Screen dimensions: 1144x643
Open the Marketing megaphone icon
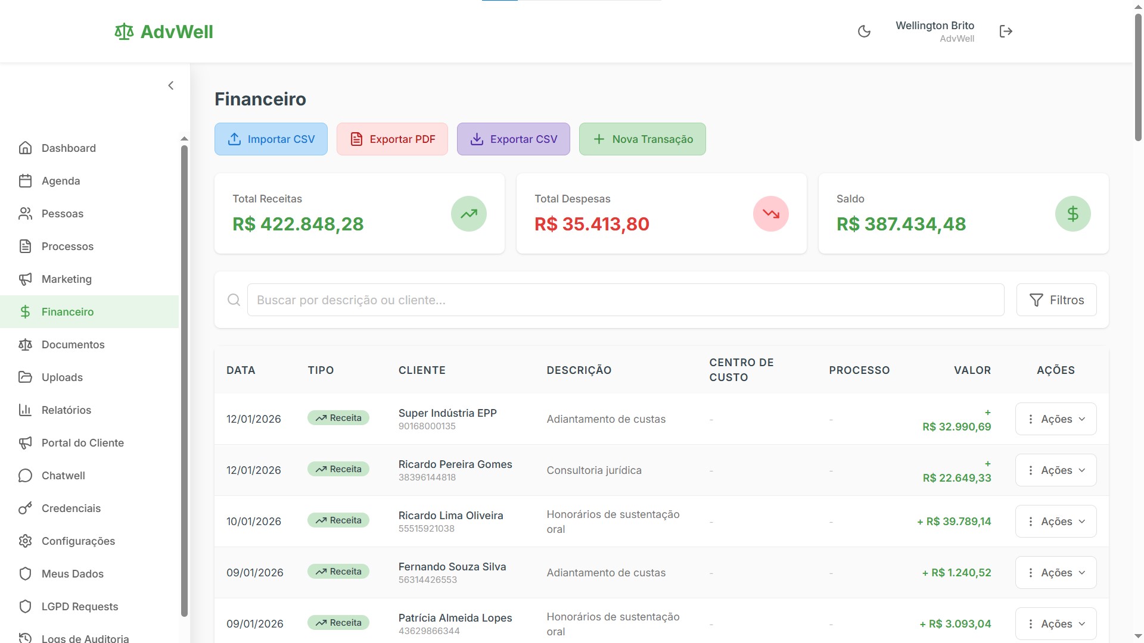pyautogui.click(x=26, y=279)
